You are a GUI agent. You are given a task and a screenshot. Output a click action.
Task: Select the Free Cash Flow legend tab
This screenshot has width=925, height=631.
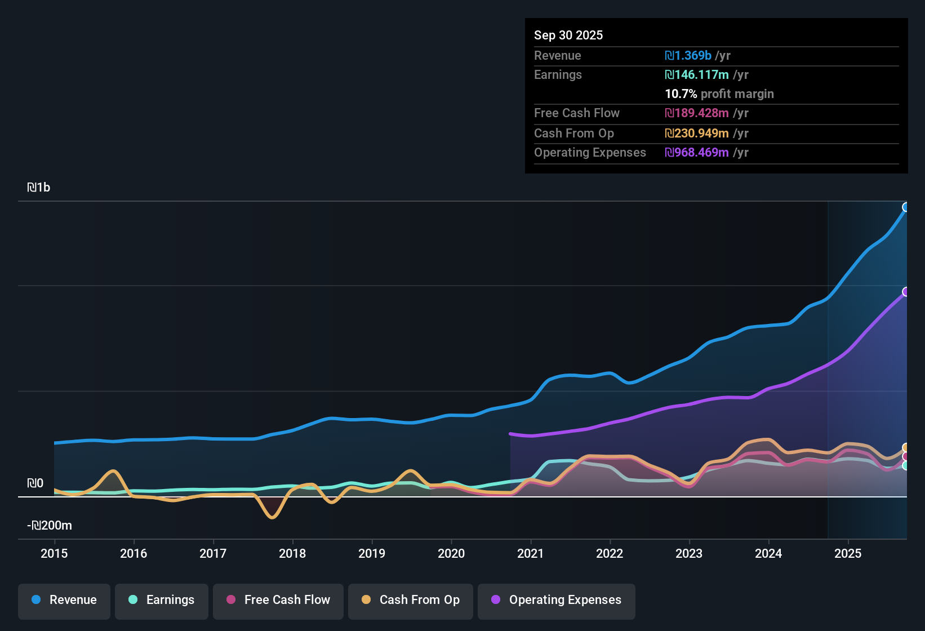tap(278, 600)
